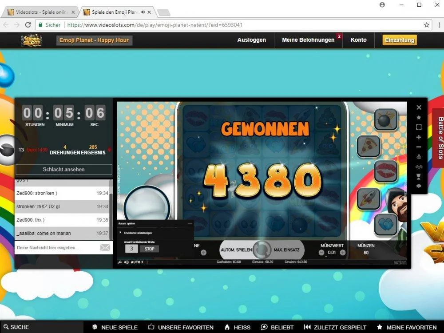Reload the page in browser
Viewport: 444px width, 333px height.
(x=28, y=25)
